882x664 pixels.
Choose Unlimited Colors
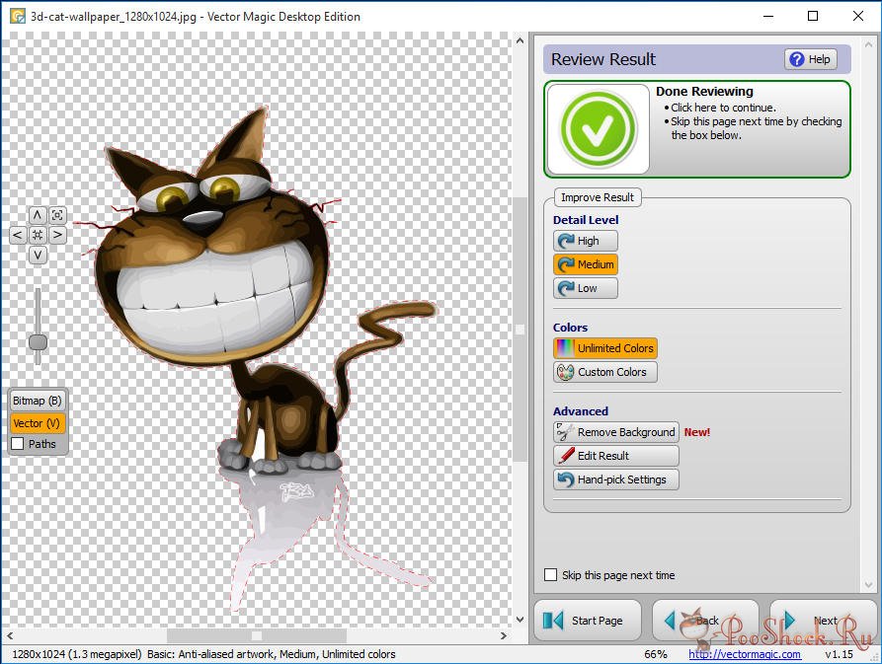pyautogui.click(x=605, y=348)
